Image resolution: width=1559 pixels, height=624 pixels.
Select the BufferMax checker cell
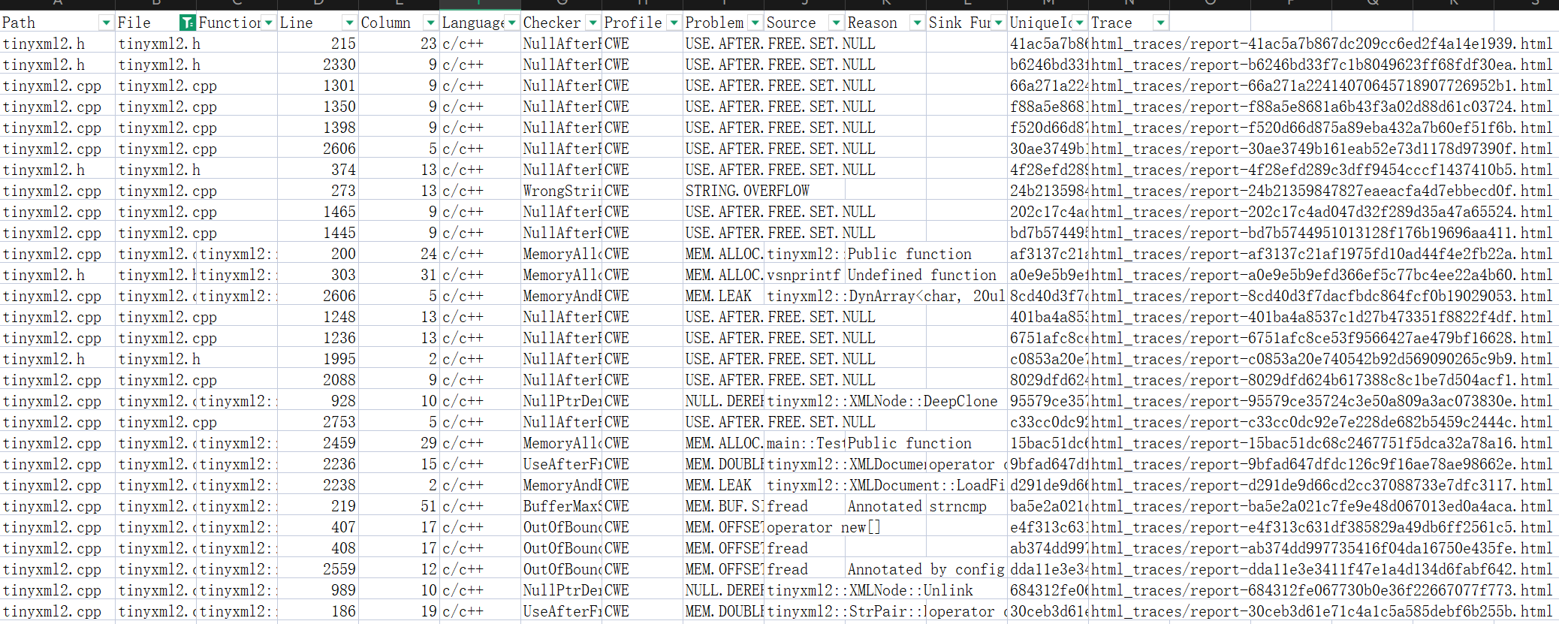click(561, 507)
